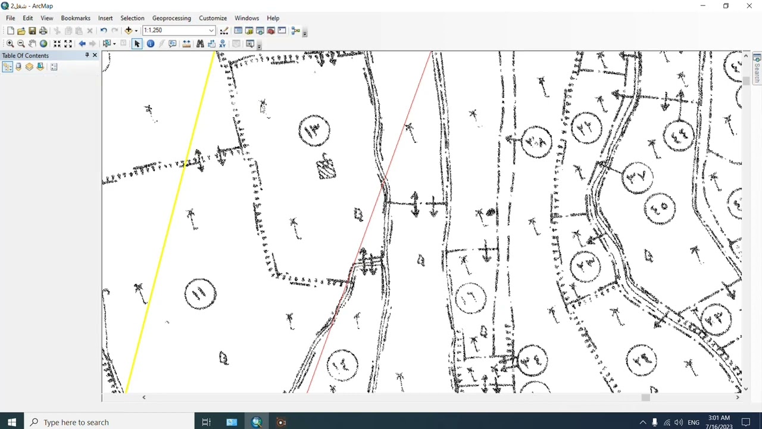Click horizontal scrollbar right arrow
This screenshot has height=429, width=762.
[x=738, y=397]
